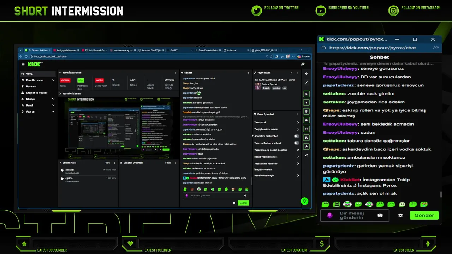Select the first green emote in popout chat
Viewport: 452px width, 254px height.
pos(325,204)
